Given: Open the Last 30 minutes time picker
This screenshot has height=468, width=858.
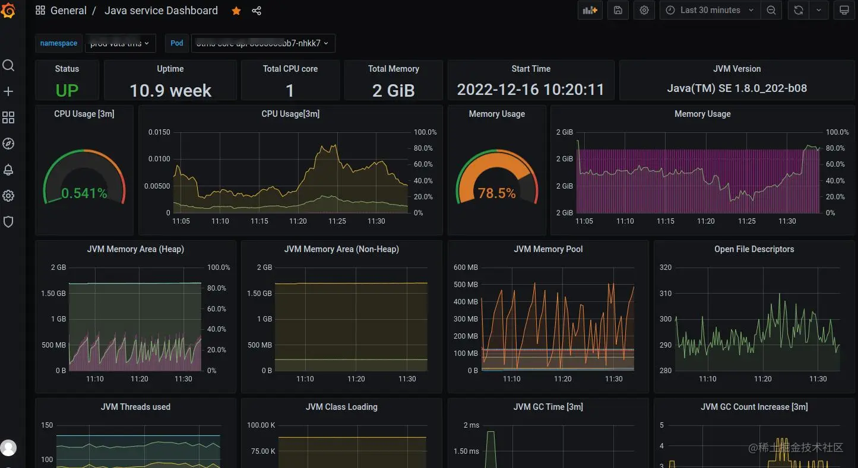Looking at the screenshot, I should click(x=710, y=10).
